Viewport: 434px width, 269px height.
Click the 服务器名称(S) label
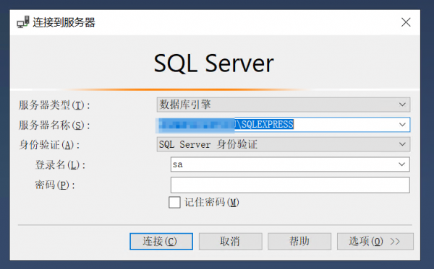[x=54, y=125]
